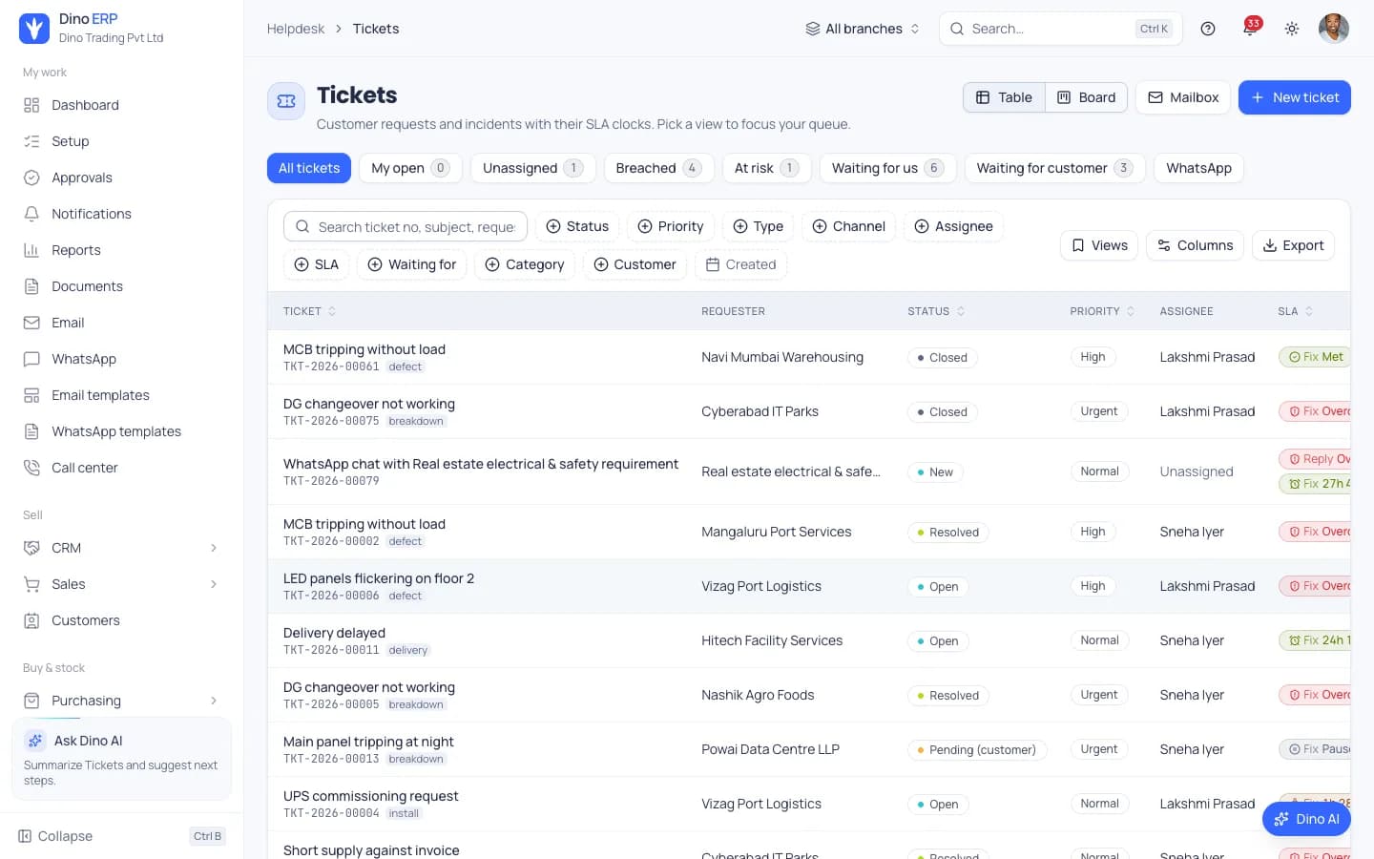The width and height of the screenshot is (1374, 859).
Task: Open the Mailbox button
Action: pos(1183,97)
